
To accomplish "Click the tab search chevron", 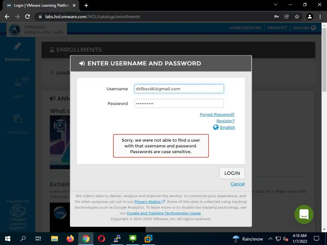I will (276, 4).
